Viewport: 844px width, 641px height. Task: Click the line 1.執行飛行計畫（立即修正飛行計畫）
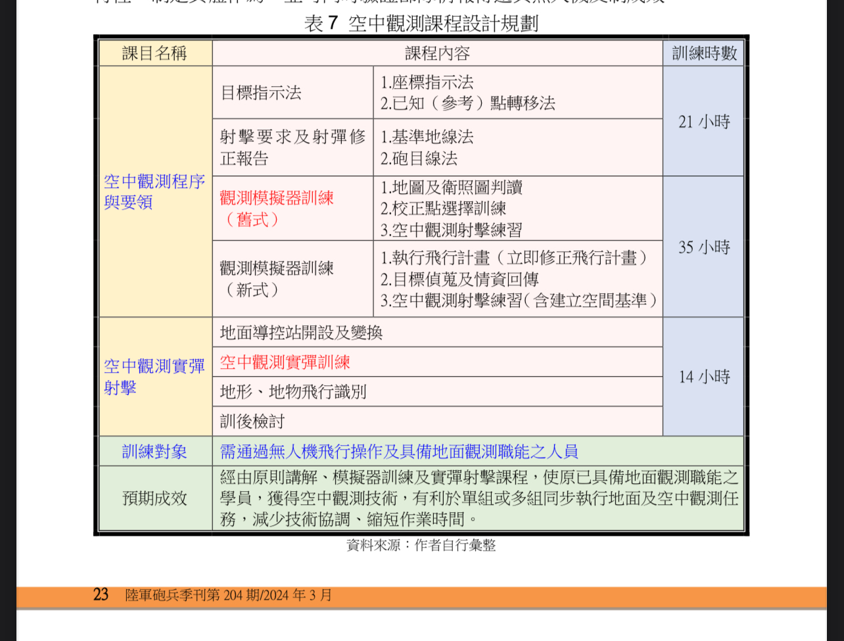(515, 258)
